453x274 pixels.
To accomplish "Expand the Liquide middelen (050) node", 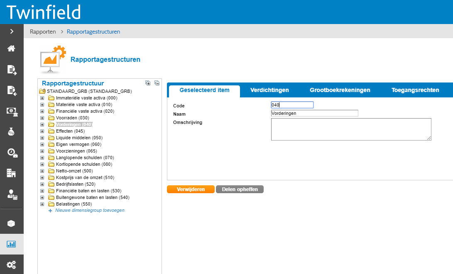I will click(x=42, y=138).
